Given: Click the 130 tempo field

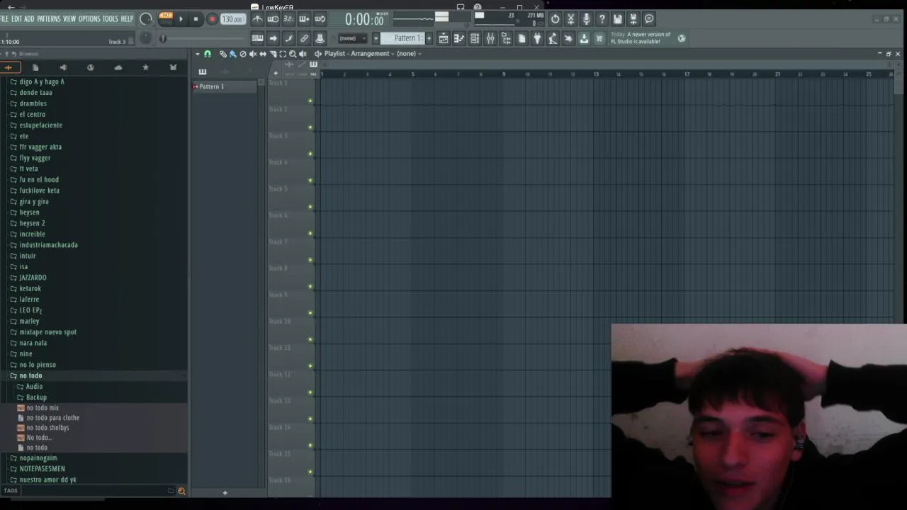Looking at the screenshot, I should (x=232, y=19).
